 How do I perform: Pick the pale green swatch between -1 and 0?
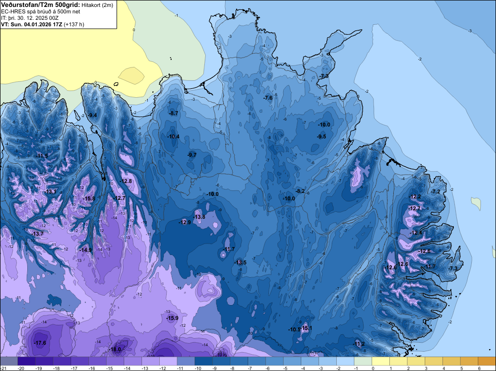pyautogui.click(x=363, y=361)
